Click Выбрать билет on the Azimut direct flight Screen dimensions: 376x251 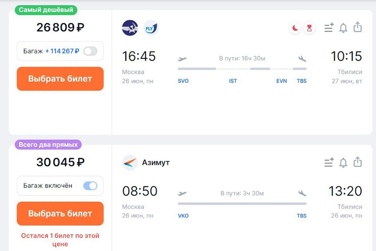[x=60, y=213]
